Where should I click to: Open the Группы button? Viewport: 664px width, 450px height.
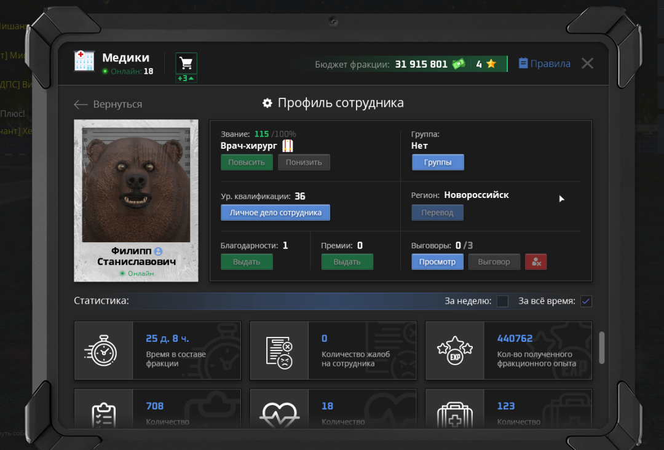coord(438,162)
